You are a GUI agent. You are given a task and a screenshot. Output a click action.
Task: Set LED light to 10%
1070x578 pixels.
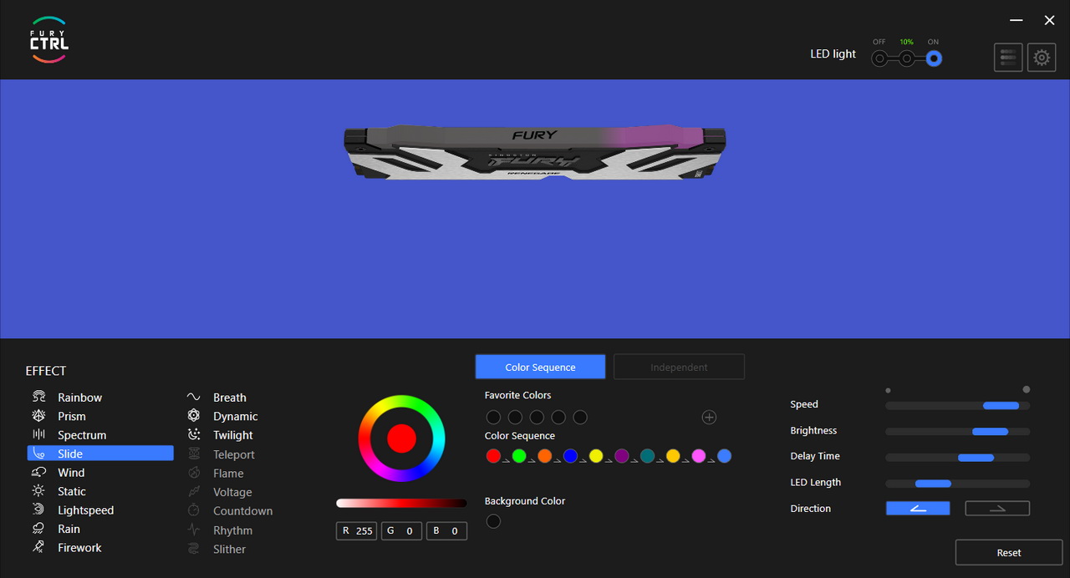point(906,58)
